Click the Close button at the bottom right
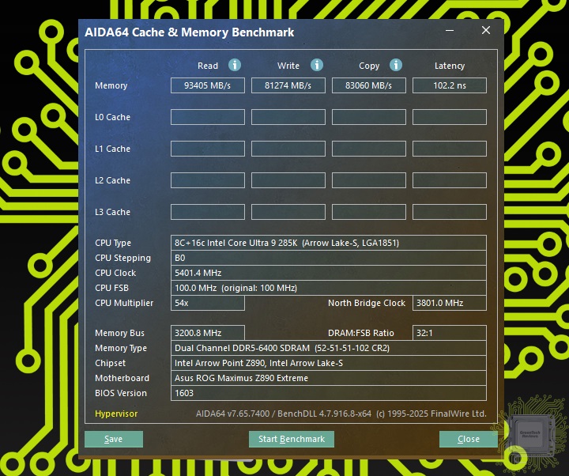The width and height of the screenshot is (569, 476). pyautogui.click(x=468, y=439)
